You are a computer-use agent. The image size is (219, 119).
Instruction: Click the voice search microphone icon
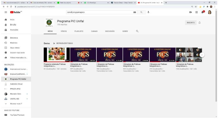tap(148, 12)
